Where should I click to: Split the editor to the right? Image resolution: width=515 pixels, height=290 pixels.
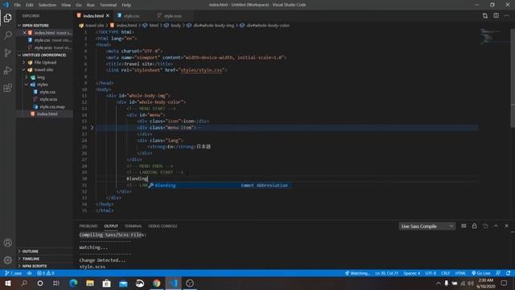tap(496, 15)
